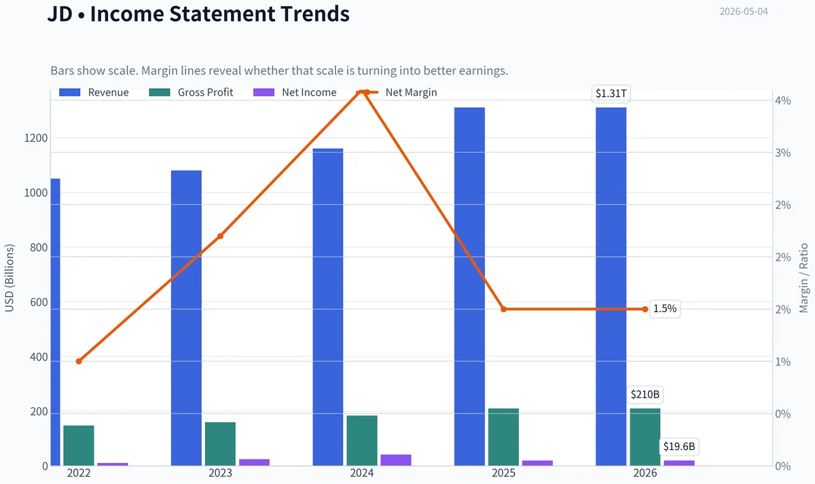Click the 1000 tick on left axis
The width and height of the screenshot is (815, 484).
tap(35, 193)
